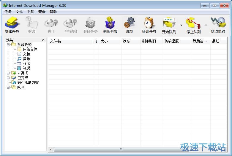Screen dimensions: 232x156
Task: Select the 压缩文件 category
Action: pos(30,49)
